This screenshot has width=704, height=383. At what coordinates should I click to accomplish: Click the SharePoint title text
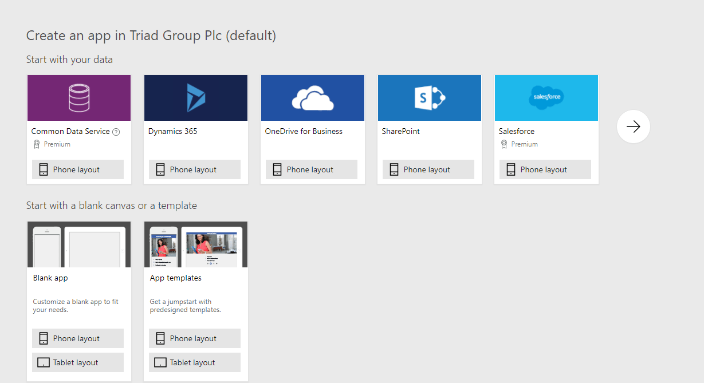401,131
